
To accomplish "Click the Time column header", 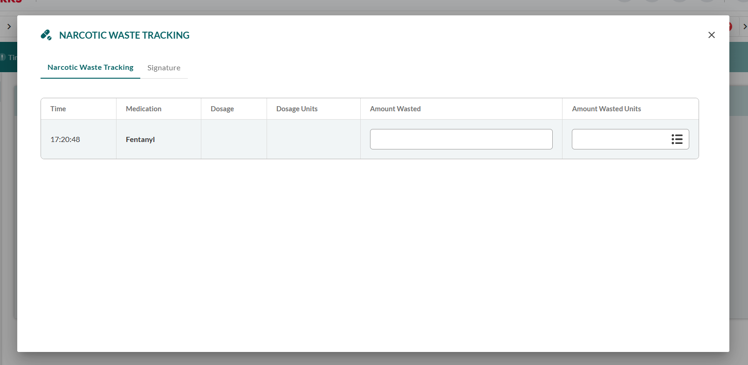I will pyautogui.click(x=58, y=109).
